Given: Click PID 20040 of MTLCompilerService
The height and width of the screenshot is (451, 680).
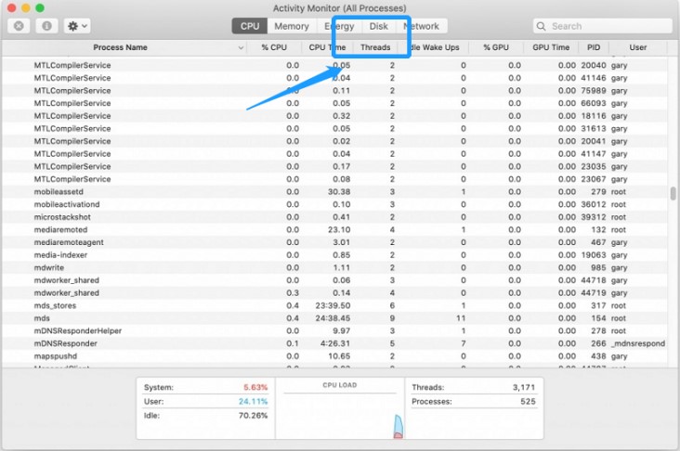Looking at the screenshot, I should (594, 65).
